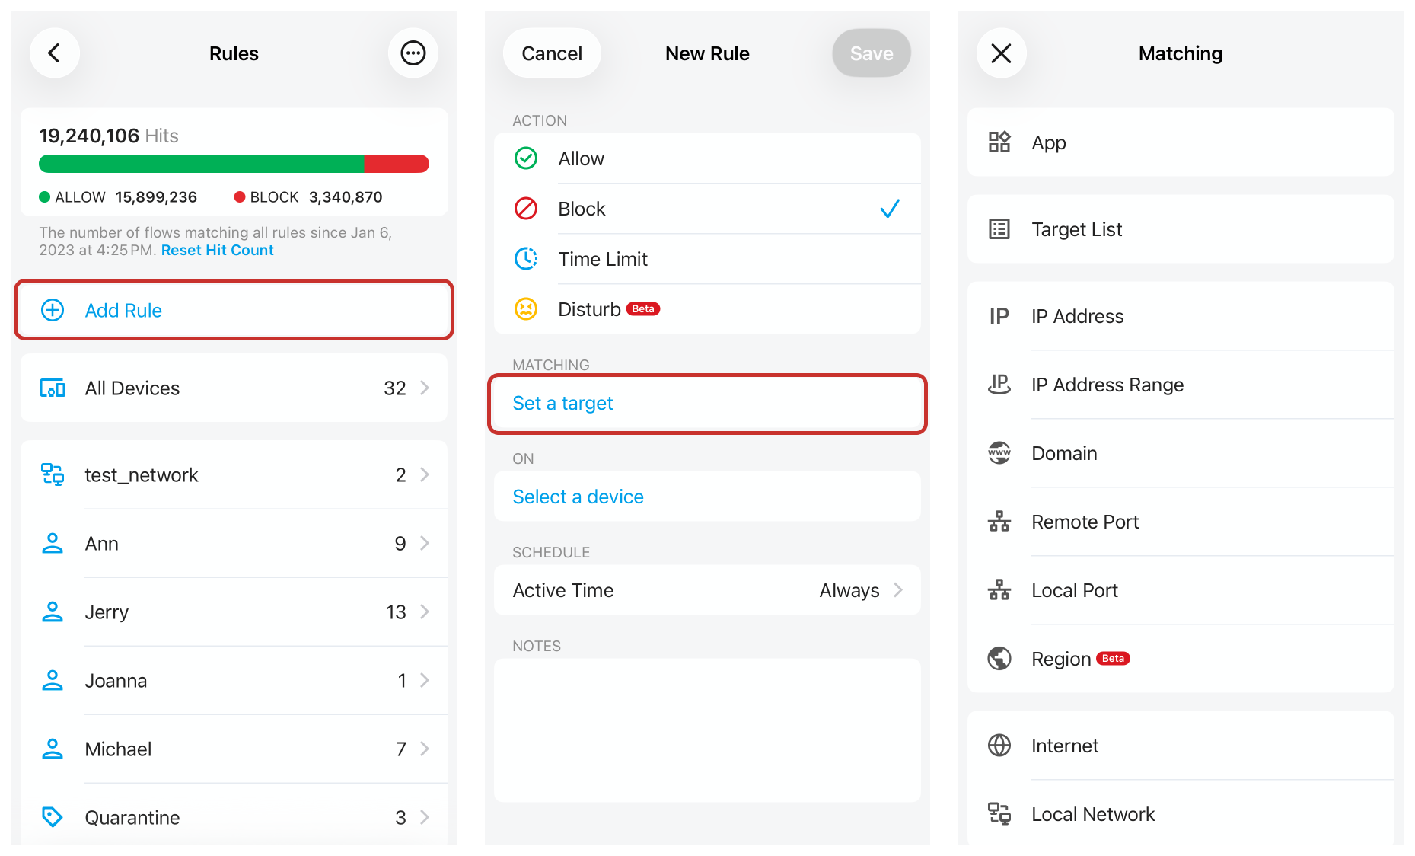This screenshot has width=1415, height=856.
Task: Open Active Time schedule setting
Action: coord(706,590)
